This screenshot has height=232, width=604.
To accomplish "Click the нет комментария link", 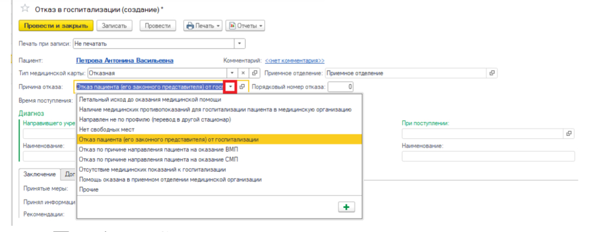I will click(295, 61).
